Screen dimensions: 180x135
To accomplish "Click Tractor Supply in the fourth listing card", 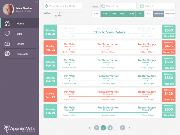I will 147,76.
